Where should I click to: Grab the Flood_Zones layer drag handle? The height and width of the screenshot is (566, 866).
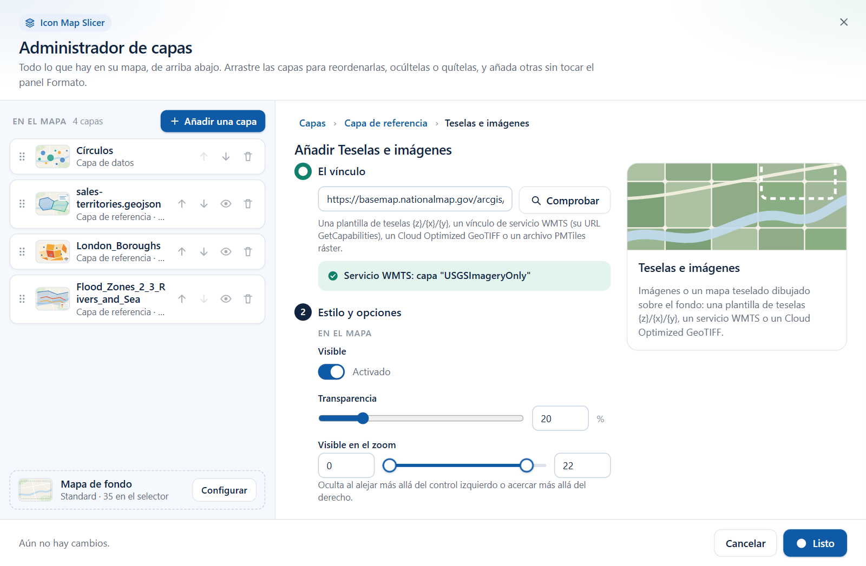(22, 299)
